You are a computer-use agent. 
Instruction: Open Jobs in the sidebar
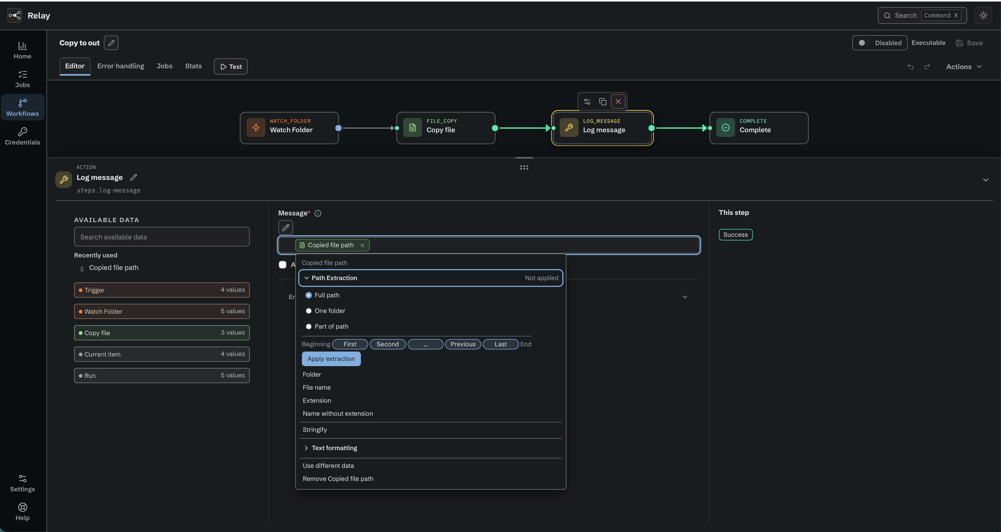(22, 79)
